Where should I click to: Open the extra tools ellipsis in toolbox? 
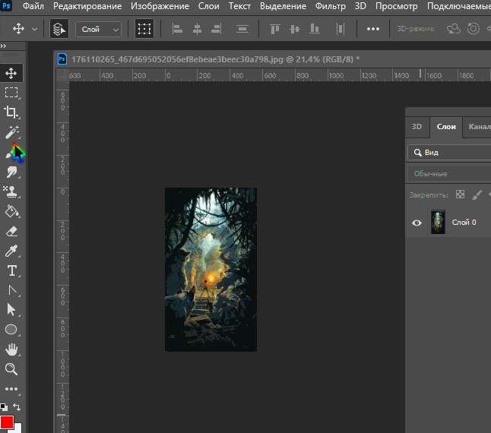pyautogui.click(x=11, y=389)
